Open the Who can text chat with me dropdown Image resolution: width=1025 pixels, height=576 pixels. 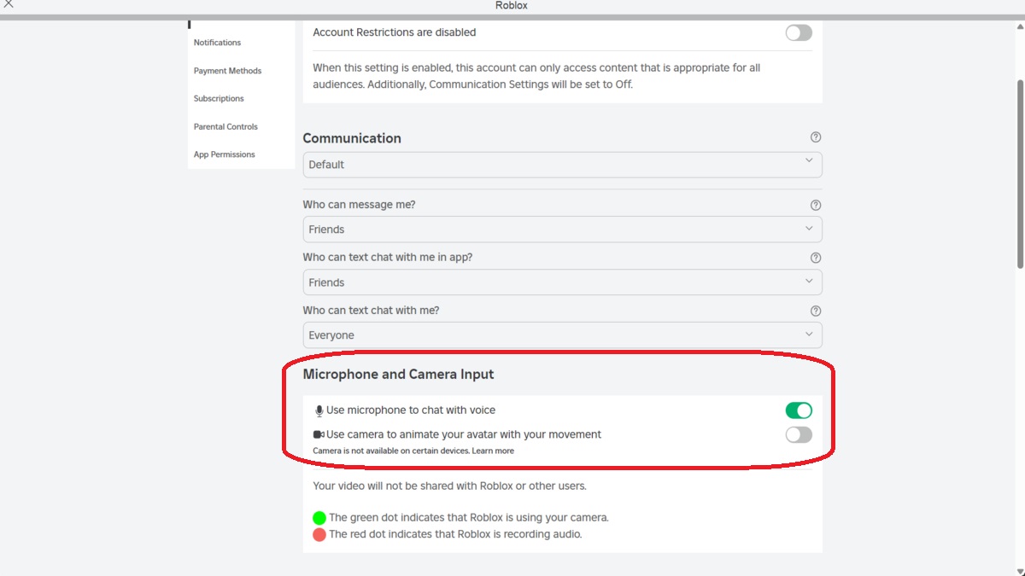coord(562,335)
